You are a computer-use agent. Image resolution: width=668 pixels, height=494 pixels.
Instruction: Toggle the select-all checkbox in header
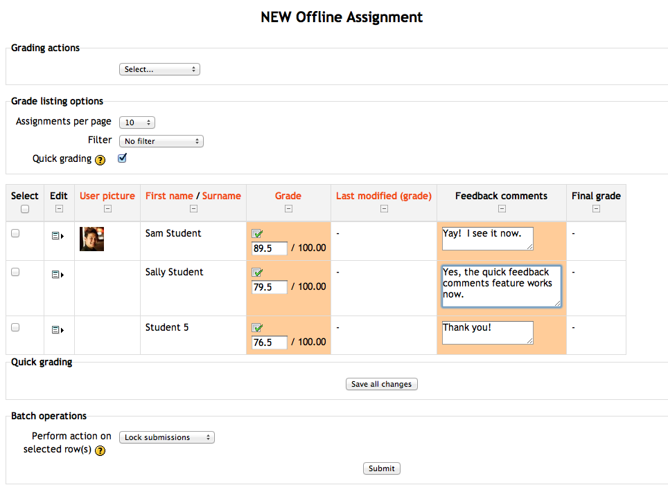click(x=25, y=209)
